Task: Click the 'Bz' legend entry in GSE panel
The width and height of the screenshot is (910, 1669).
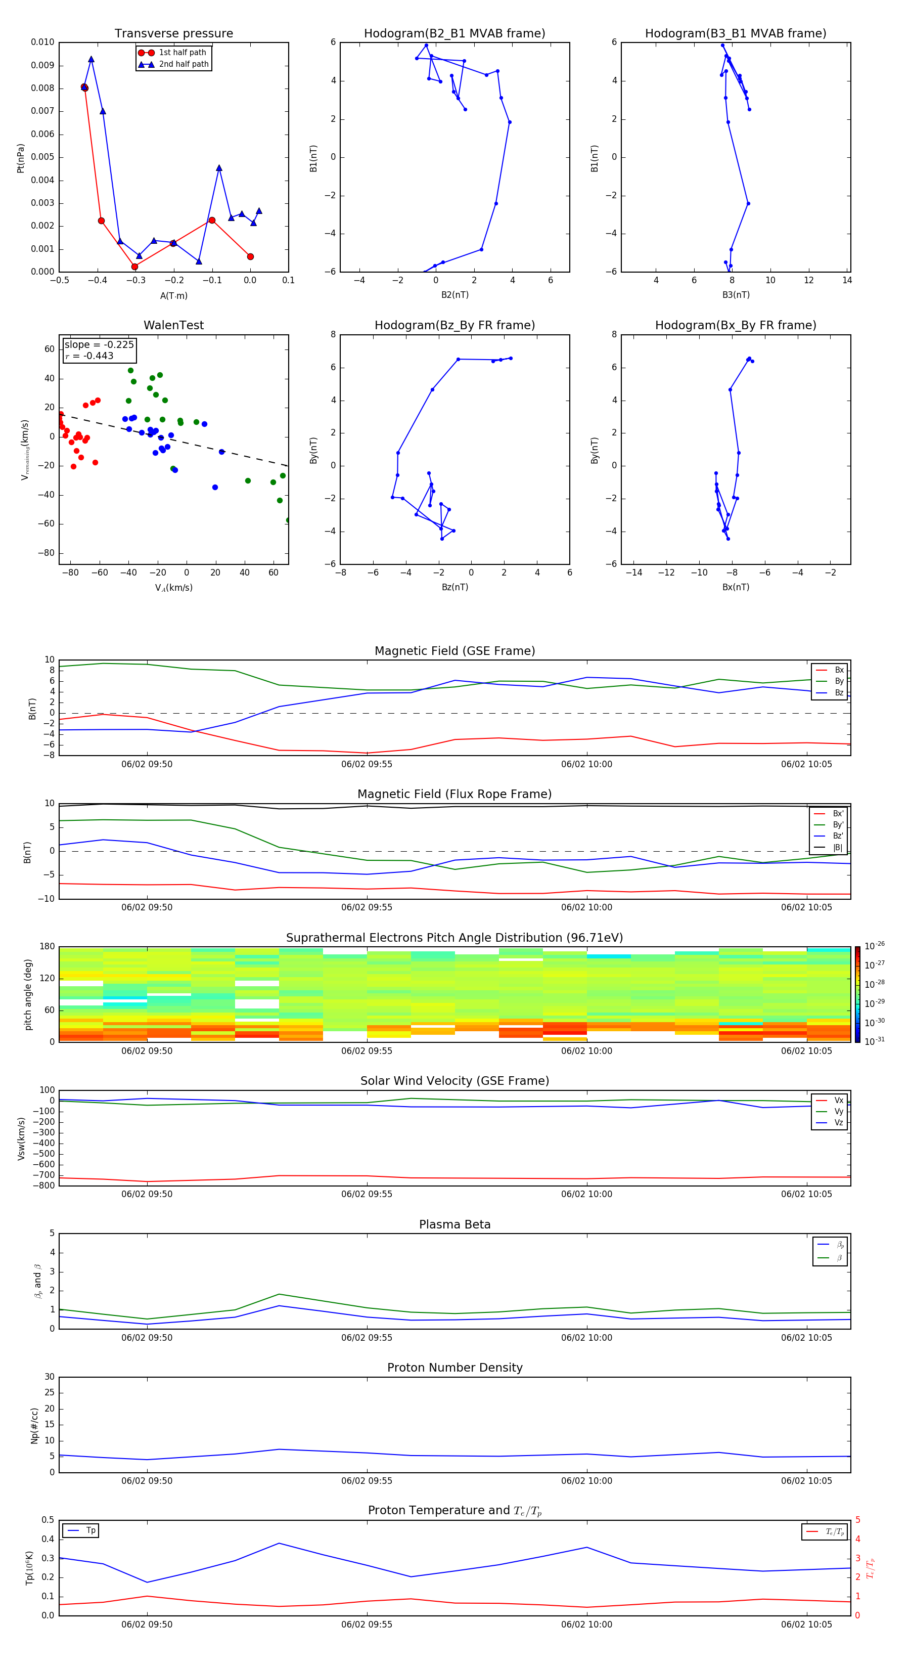Action: tap(830, 692)
